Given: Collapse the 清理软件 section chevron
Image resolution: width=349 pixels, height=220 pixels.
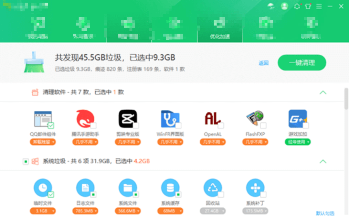Looking at the screenshot, I should 323,92.
